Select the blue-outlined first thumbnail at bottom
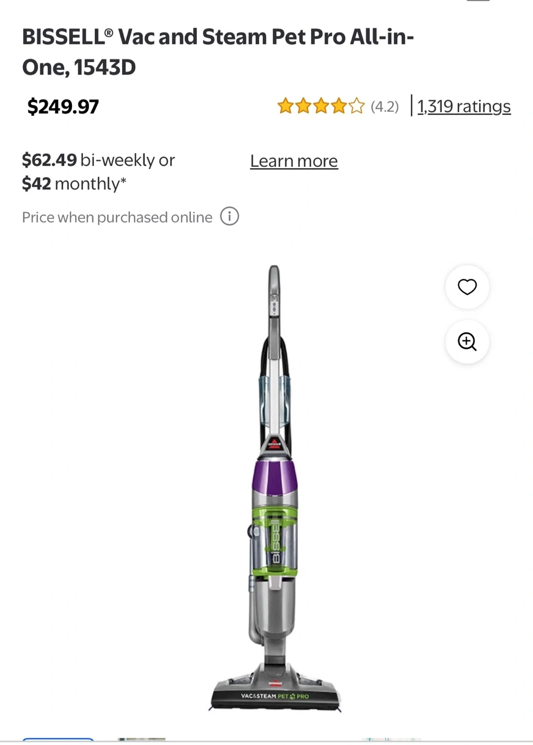This screenshot has width=533, height=745. click(x=58, y=740)
